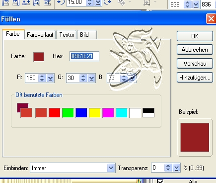Viewport: 216px width, 183px height.
Task: Click the R value spinner arrows
Action: click(x=42, y=78)
